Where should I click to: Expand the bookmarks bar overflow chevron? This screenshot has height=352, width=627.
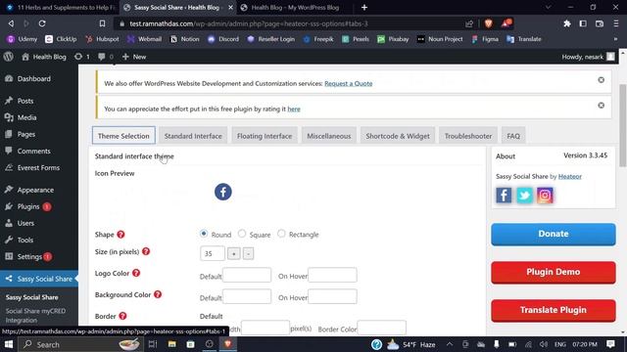(615, 39)
